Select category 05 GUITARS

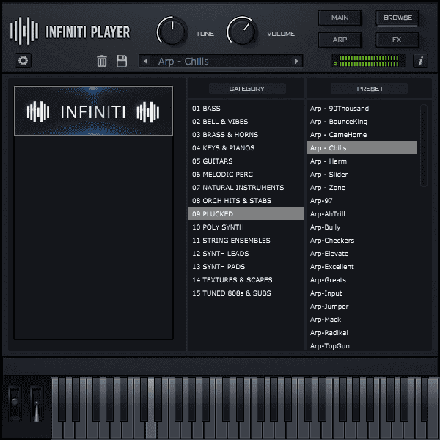point(246,161)
